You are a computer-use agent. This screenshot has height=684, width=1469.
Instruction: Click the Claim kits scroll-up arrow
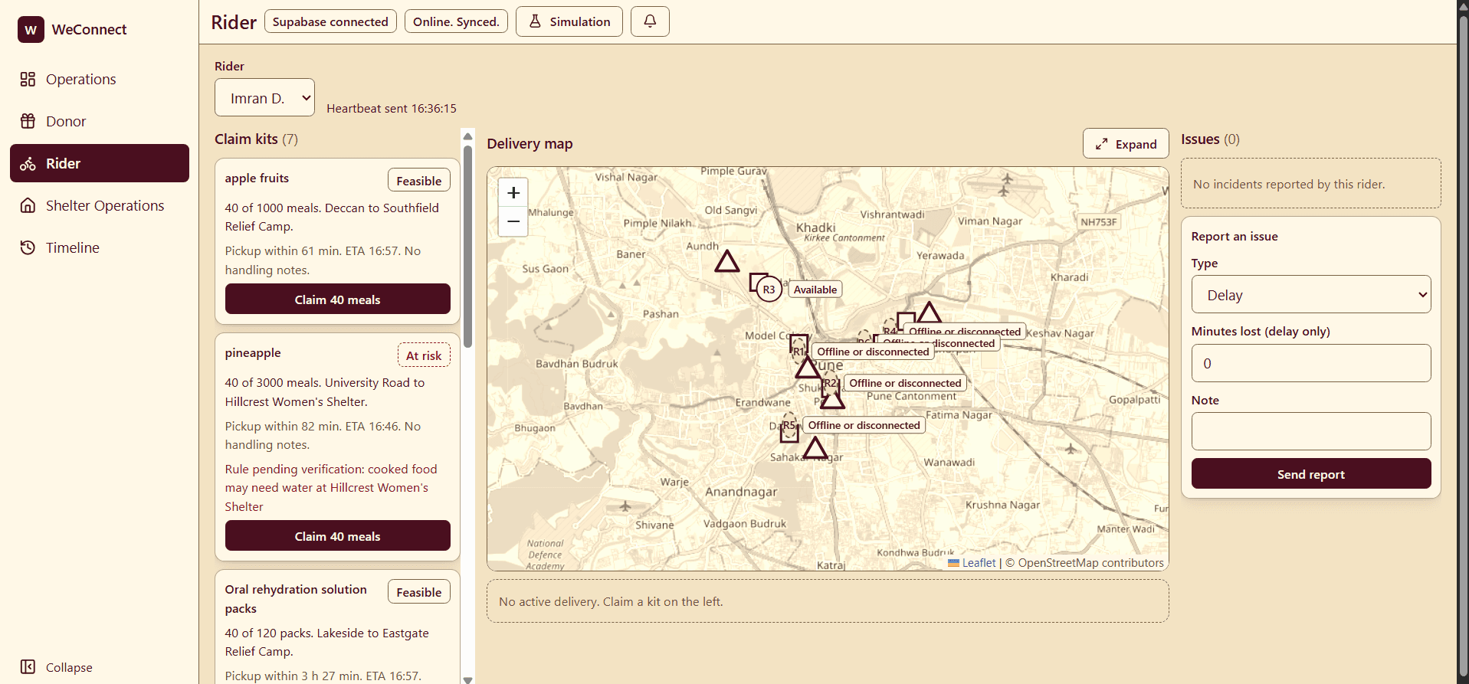(x=467, y=136)
